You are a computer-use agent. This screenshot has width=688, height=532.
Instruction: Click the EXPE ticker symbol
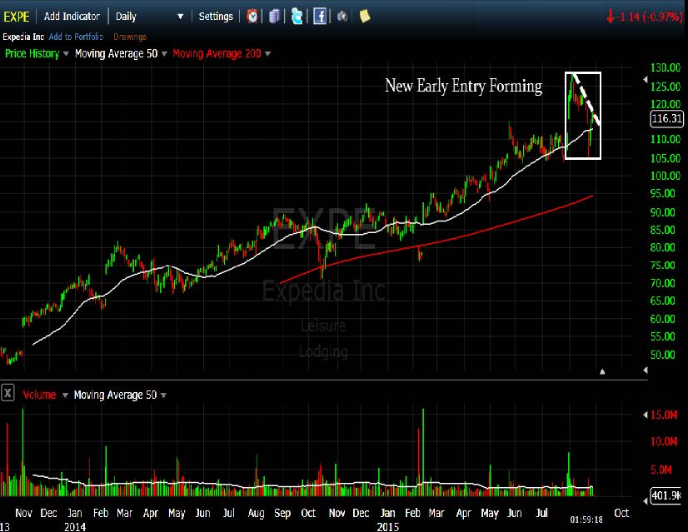[x=17, y=17]
